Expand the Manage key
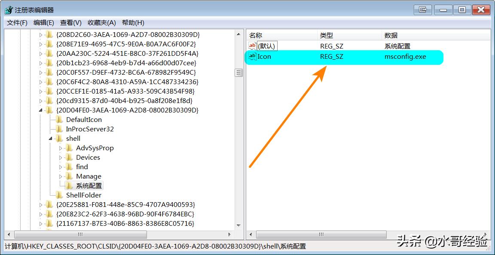 (61, 176)
